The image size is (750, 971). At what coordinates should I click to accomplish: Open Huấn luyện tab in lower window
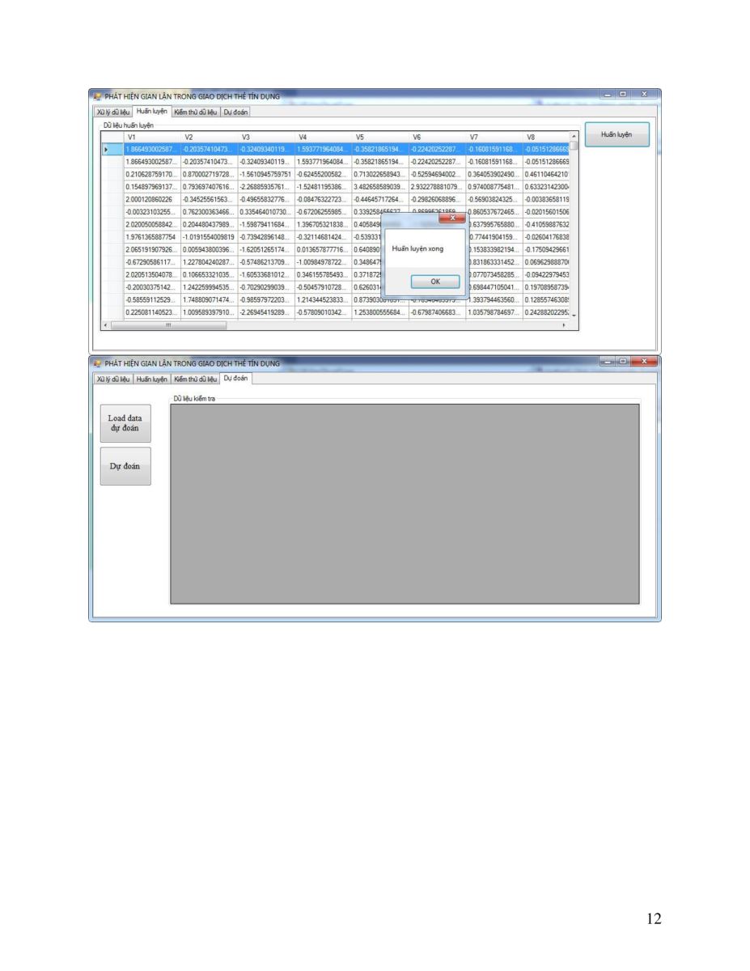(151, 379)
